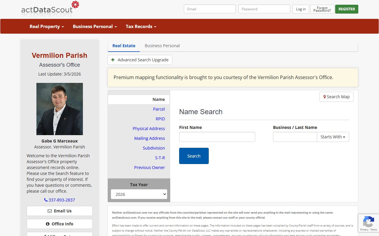379x236 pixels.
Task: Expand the Tax Records menu
Action: [x=141, y=26]
